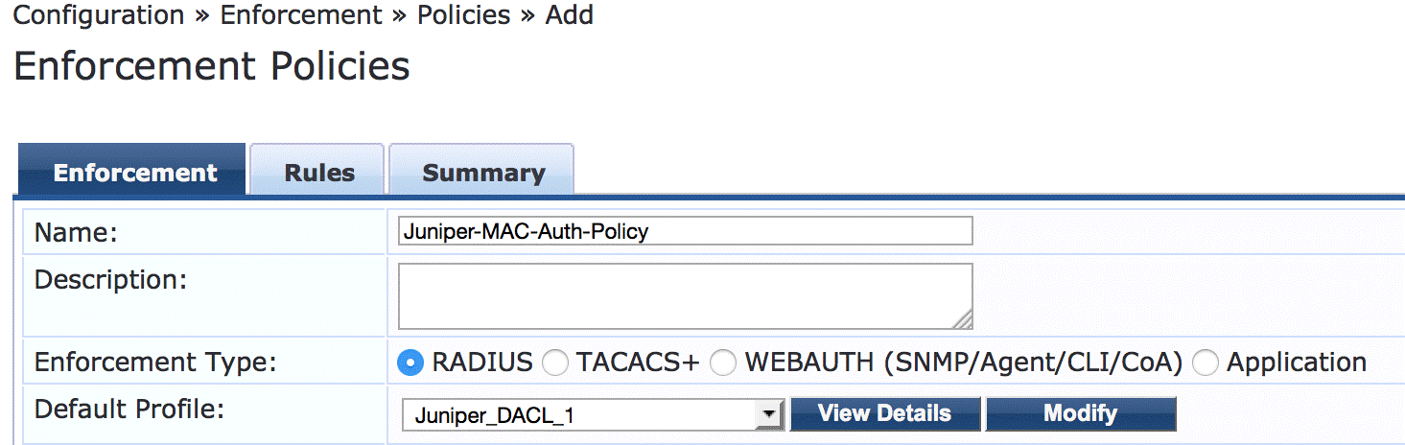Open the Summary tab
Image resolution: width=1405 pixels, height=445 pixels.
pos(482,173)
